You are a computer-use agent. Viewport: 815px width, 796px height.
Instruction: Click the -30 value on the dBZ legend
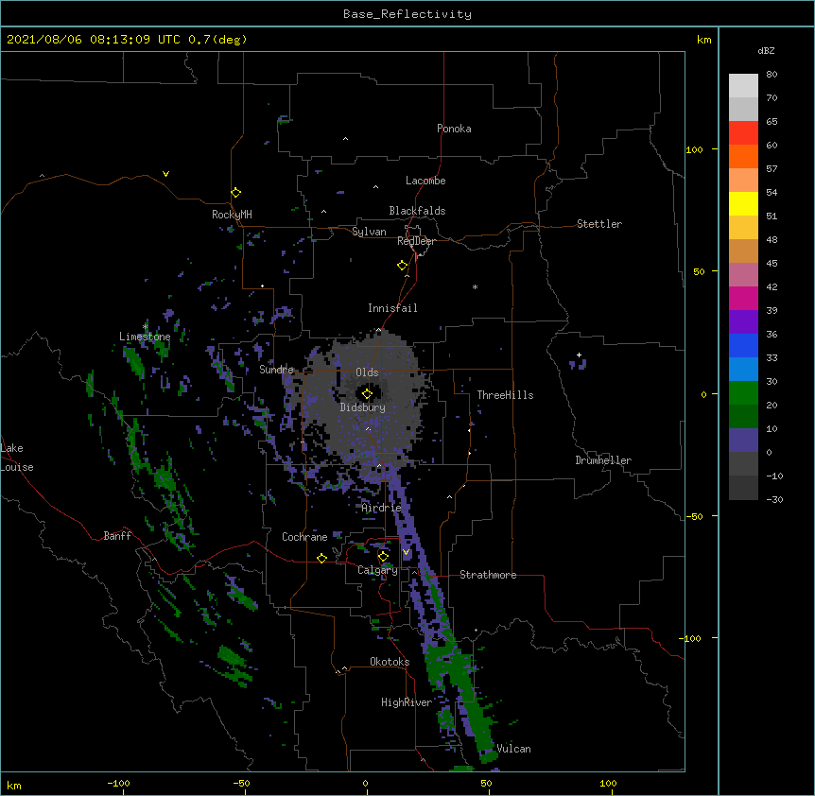775,499
